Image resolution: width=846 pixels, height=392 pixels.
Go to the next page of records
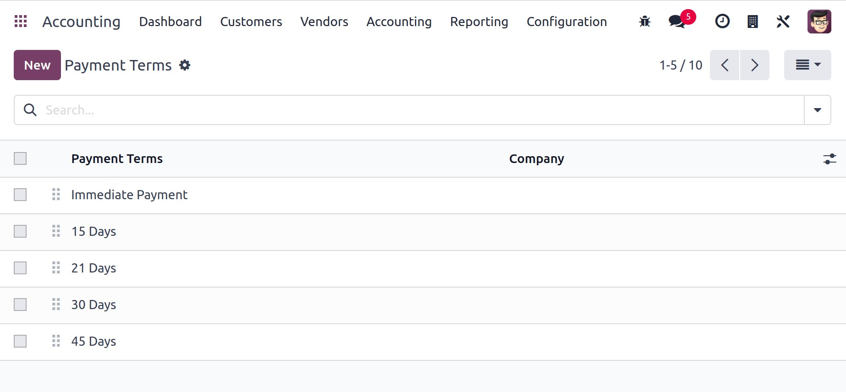754,65
